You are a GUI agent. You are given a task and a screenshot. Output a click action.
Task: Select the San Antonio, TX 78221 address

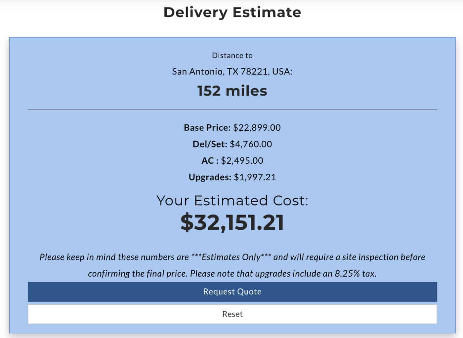point(232,72)
